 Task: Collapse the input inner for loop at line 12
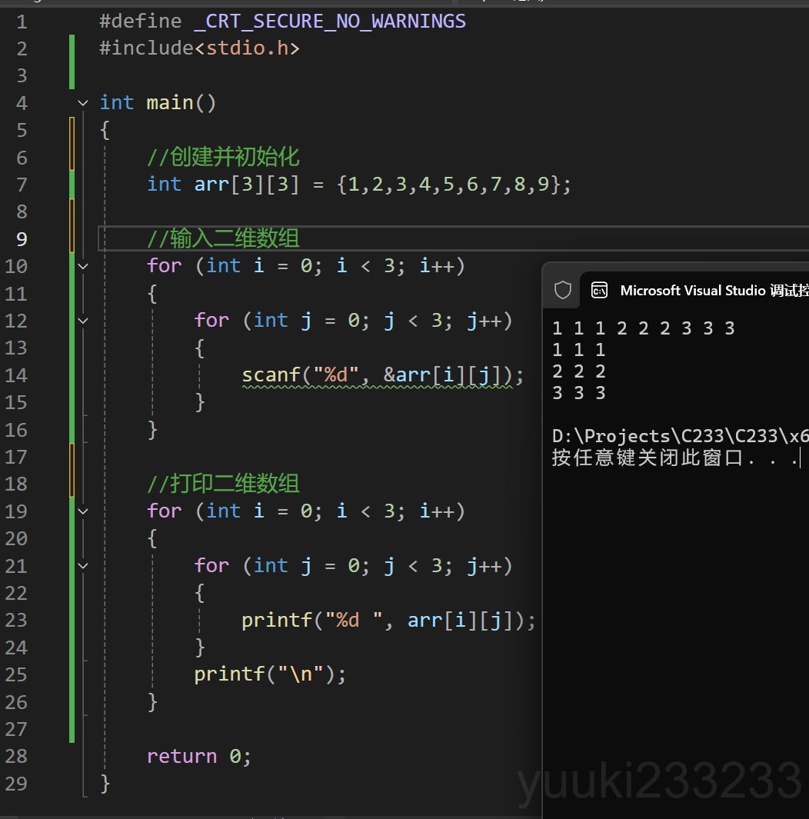pos(82,321)
